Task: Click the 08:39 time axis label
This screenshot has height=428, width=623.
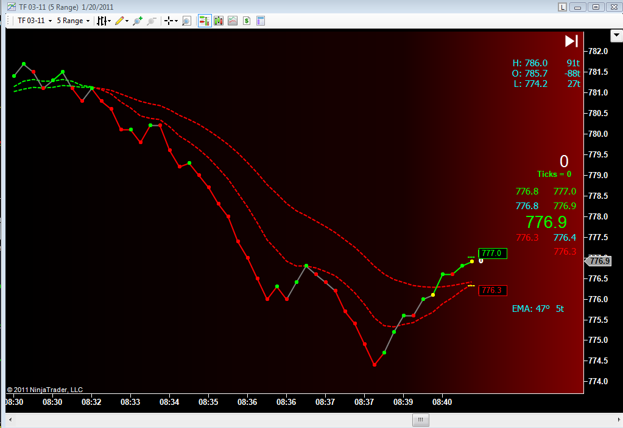Action: (x=403, y=402)
